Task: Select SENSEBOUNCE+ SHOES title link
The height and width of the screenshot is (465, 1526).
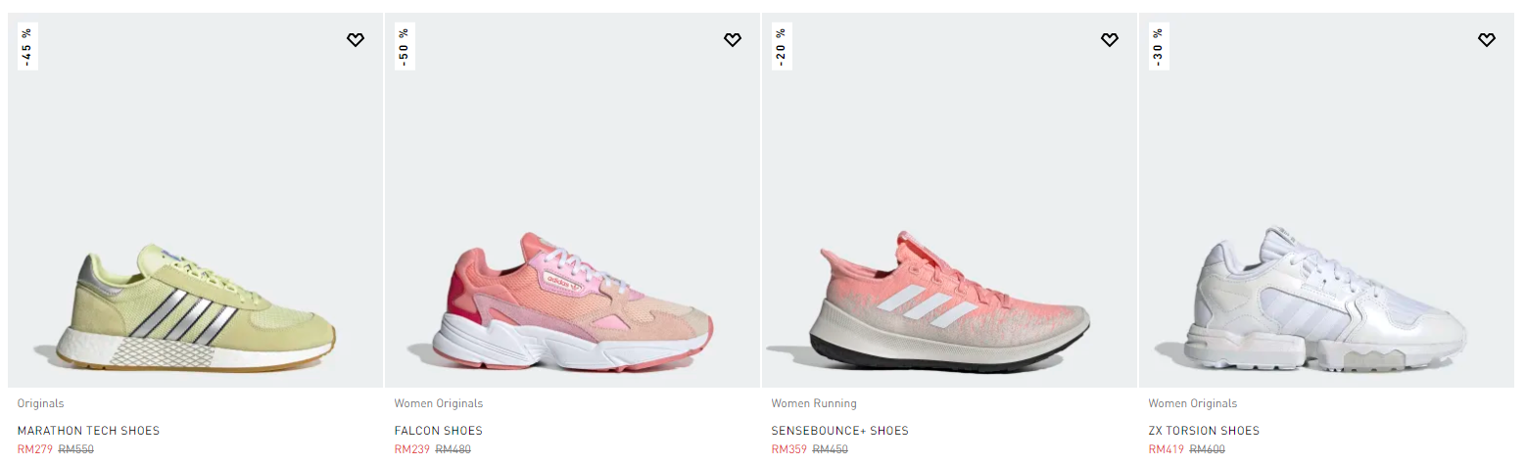Action: pyautogui.click(x=839, y=431)
